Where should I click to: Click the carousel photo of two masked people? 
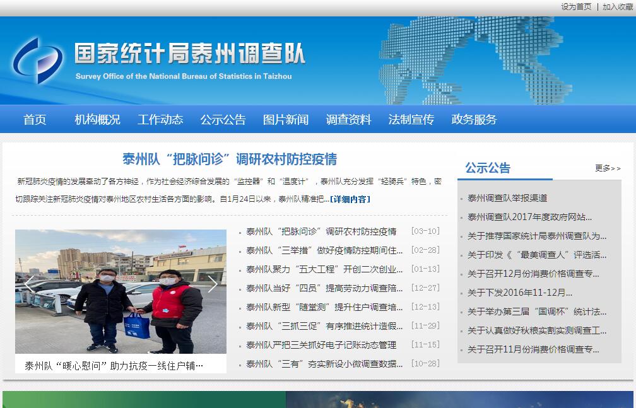pos(121,291)
